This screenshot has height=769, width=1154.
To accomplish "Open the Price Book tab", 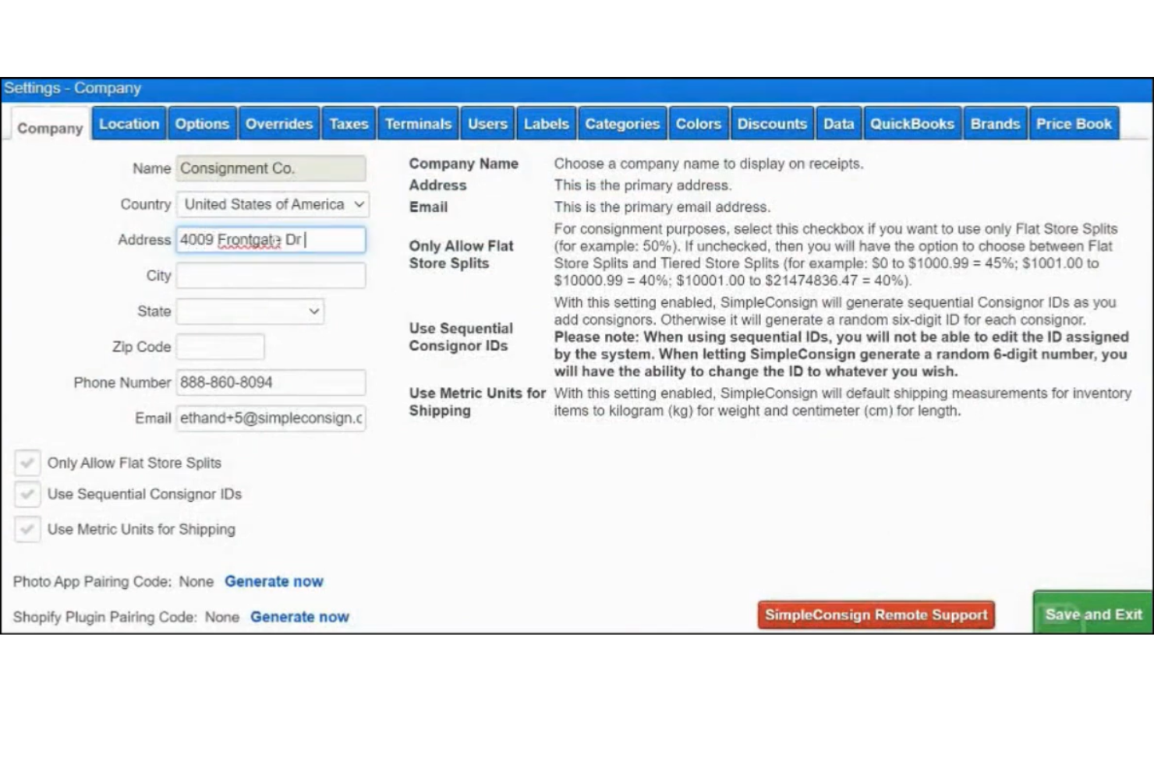I will 1074,123.
